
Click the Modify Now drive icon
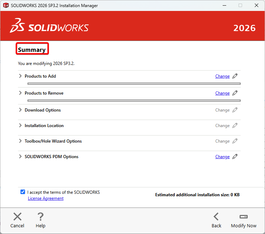pyautogui.click(x=243, y=217)
